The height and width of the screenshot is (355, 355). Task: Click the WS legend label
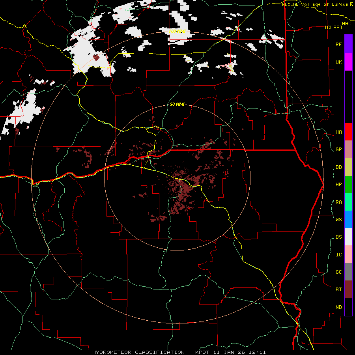click(x=338, y=219)
